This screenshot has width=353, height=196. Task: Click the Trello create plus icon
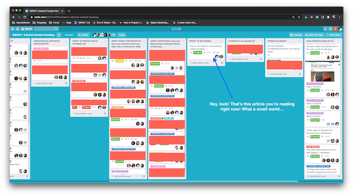325,29
